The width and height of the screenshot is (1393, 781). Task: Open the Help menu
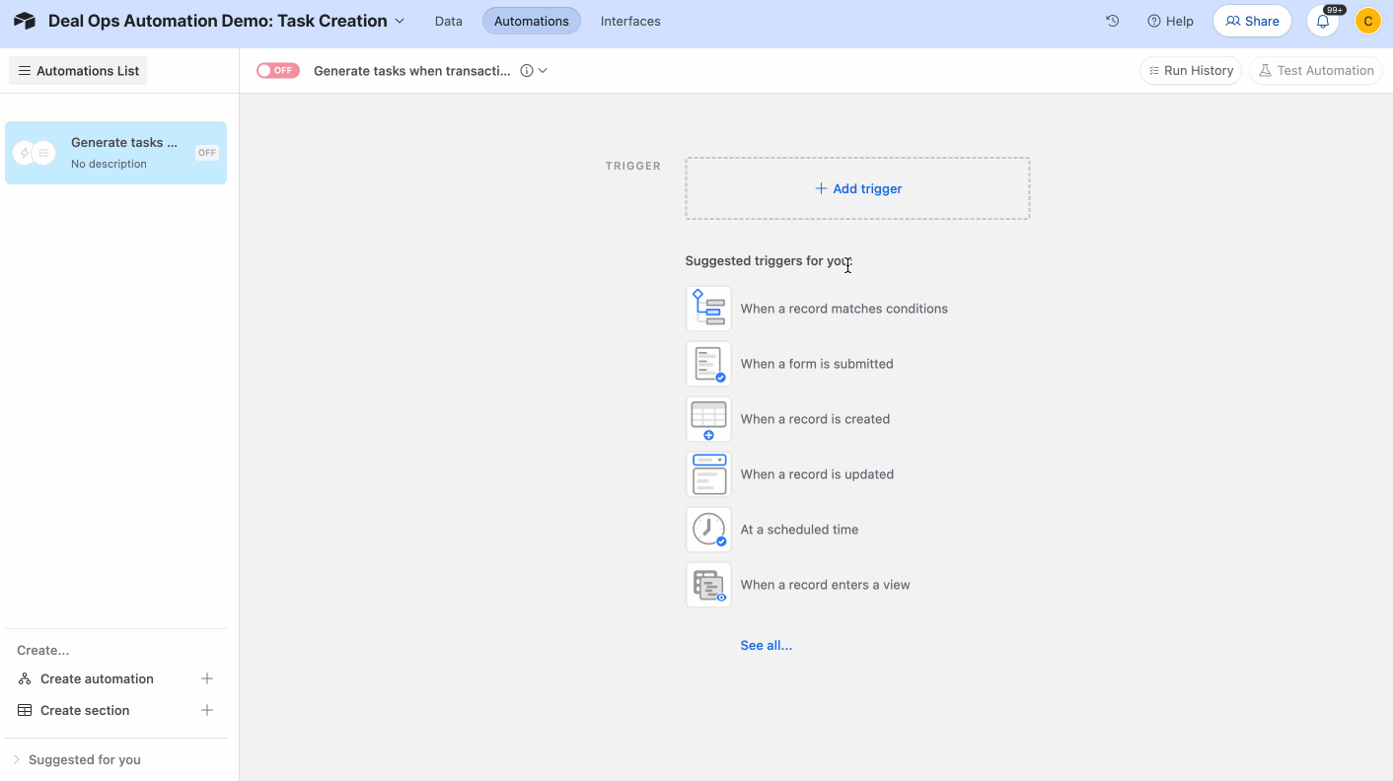click(x=1170, y=21)
